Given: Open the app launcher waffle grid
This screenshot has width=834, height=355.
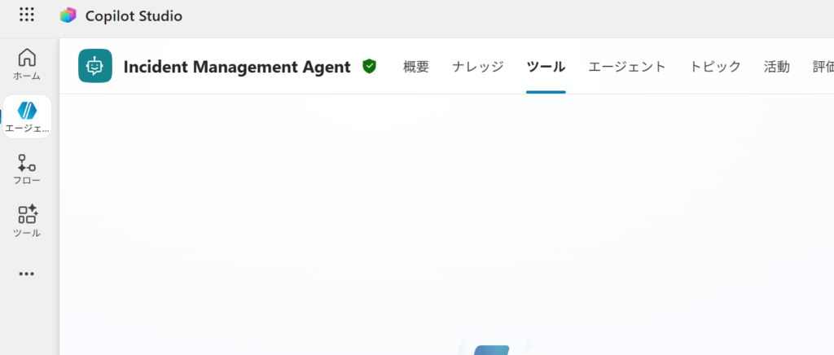Looking at the screenshot, I should (x=27, y=15).
